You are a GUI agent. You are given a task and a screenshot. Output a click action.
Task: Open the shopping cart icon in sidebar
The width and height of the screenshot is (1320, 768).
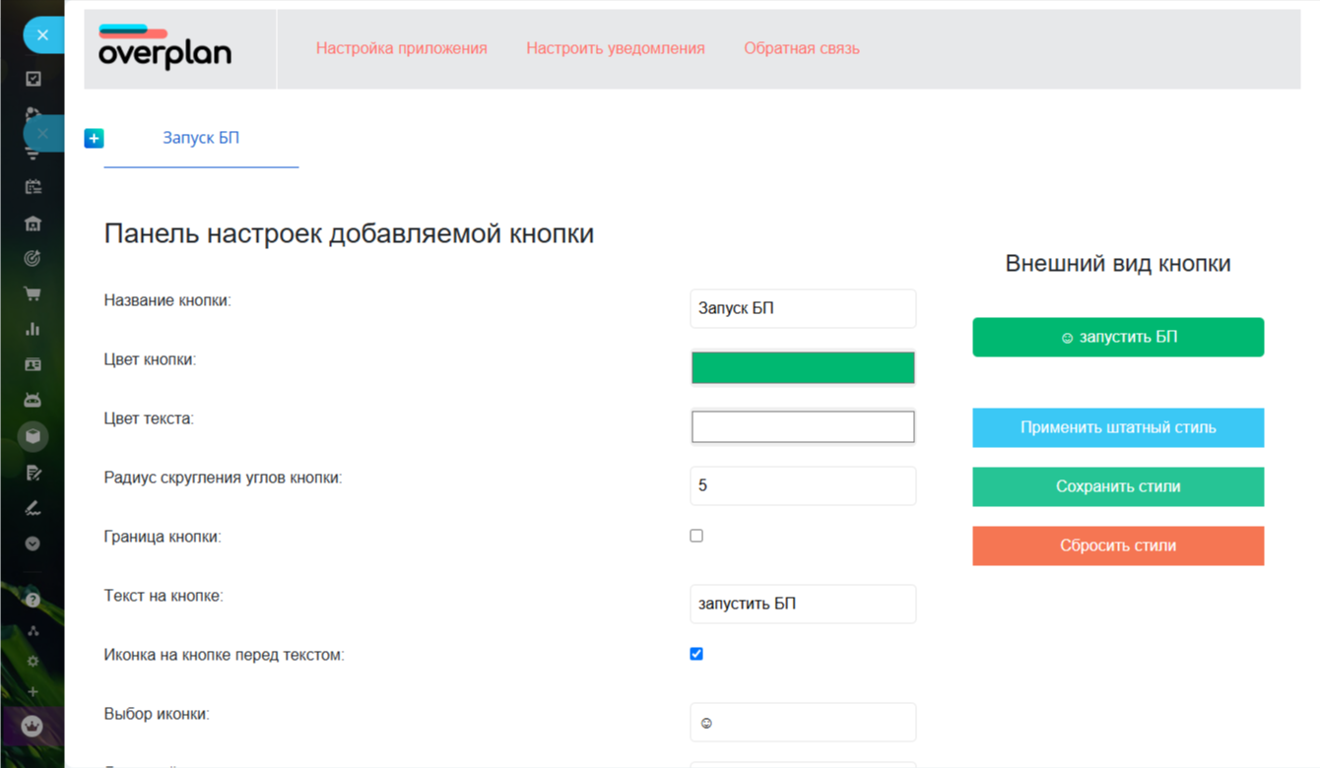click(x=33, y=293)
